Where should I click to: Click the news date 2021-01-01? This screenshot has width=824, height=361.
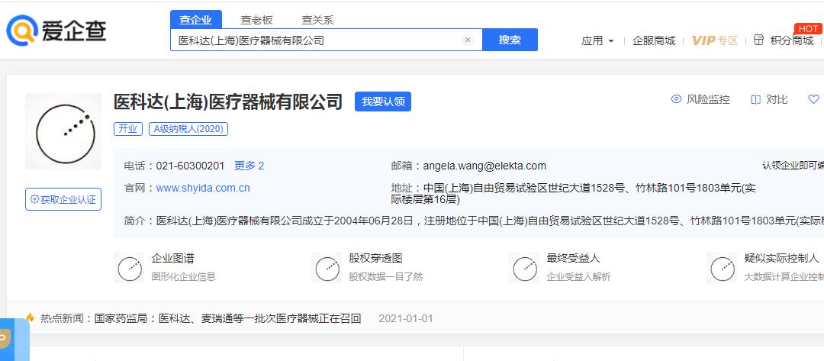[x=406, y=318]
